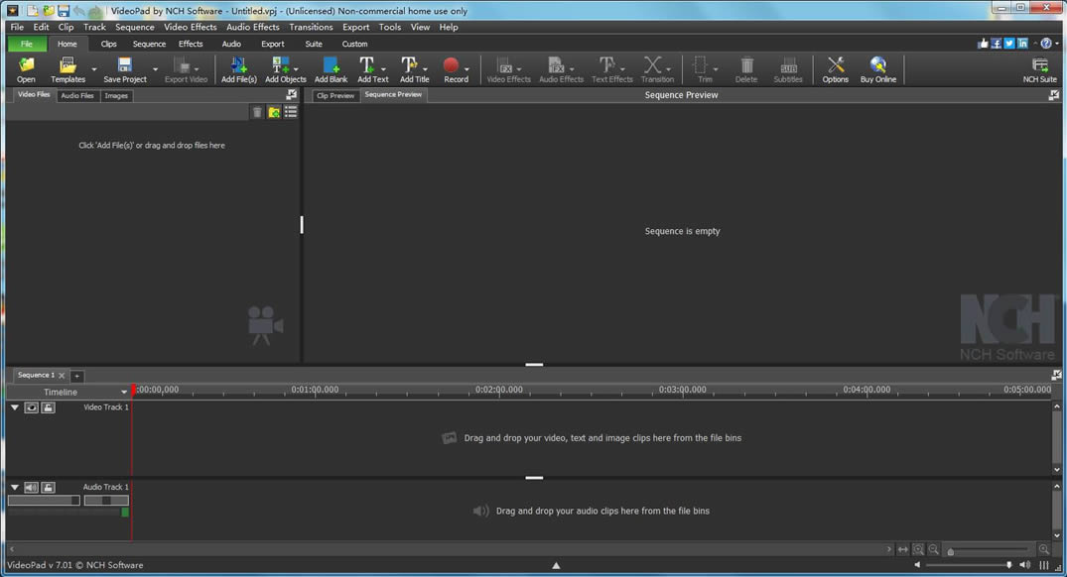Click the zoom-to-fit timeline arrows icon
The height and width of the screenshot is (577, 1067).
903,549
